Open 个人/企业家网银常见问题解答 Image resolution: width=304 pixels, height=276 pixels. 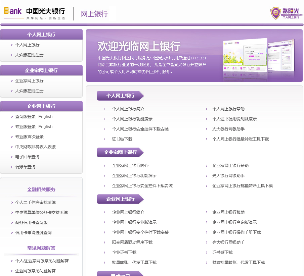(42, 261)
